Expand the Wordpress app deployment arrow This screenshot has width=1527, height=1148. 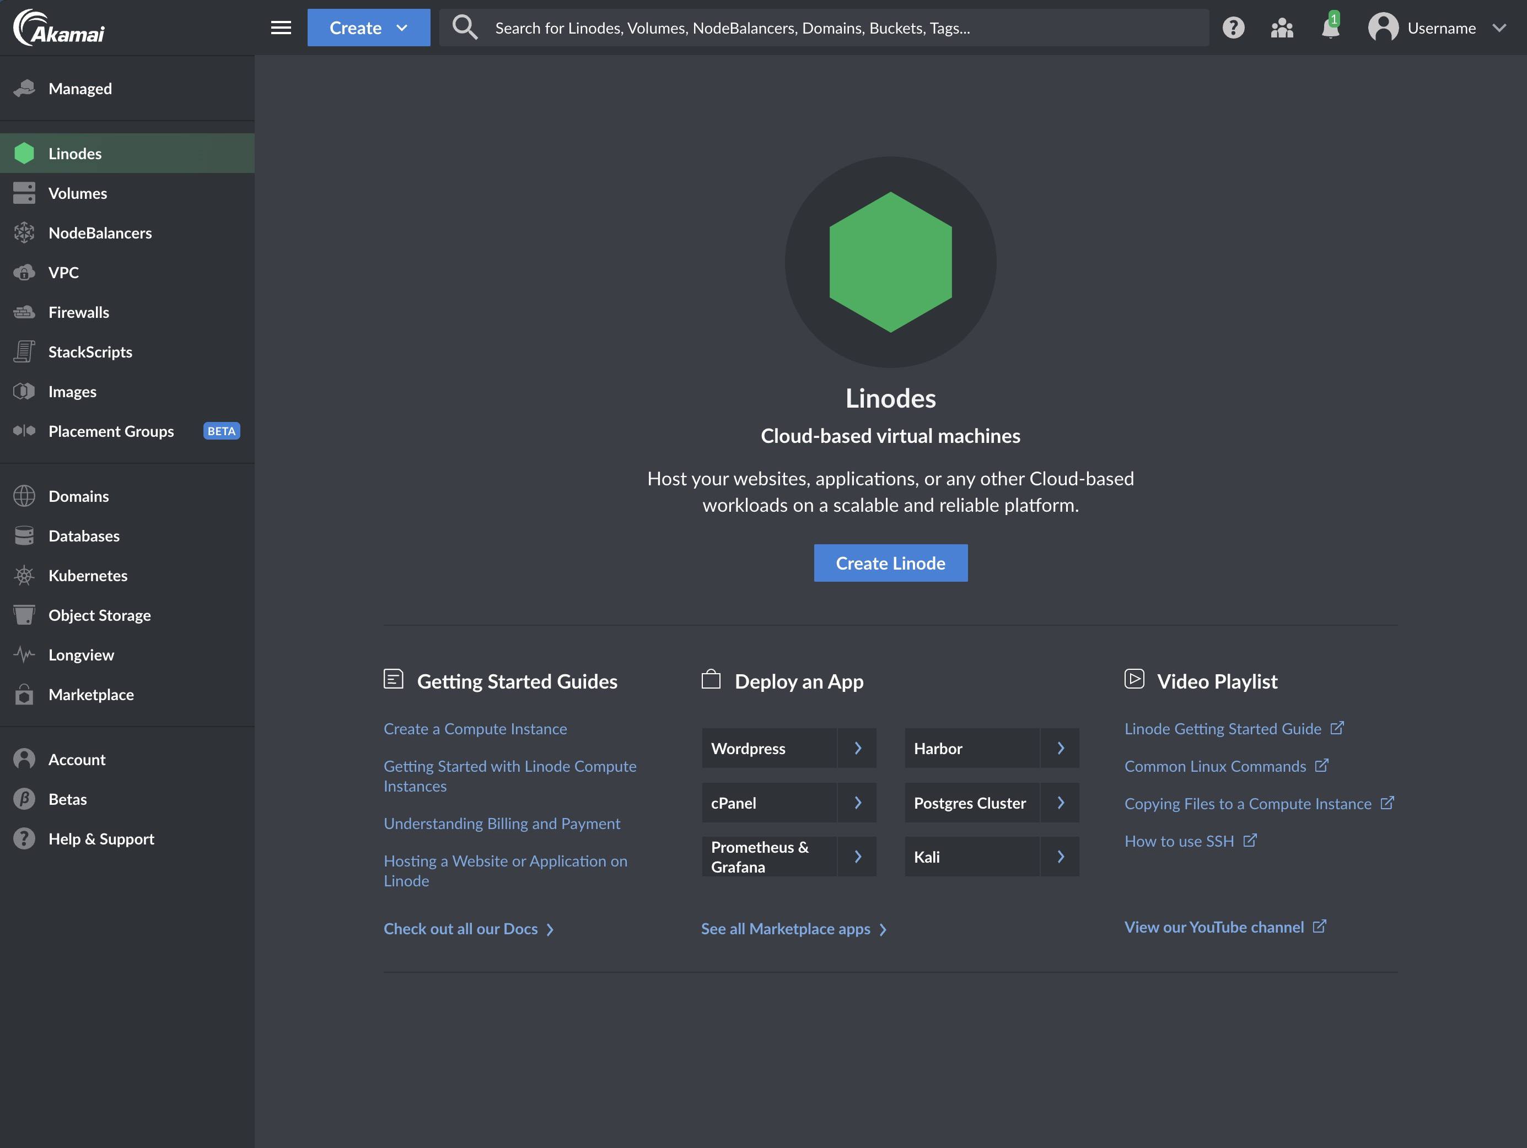click(858, 748)
